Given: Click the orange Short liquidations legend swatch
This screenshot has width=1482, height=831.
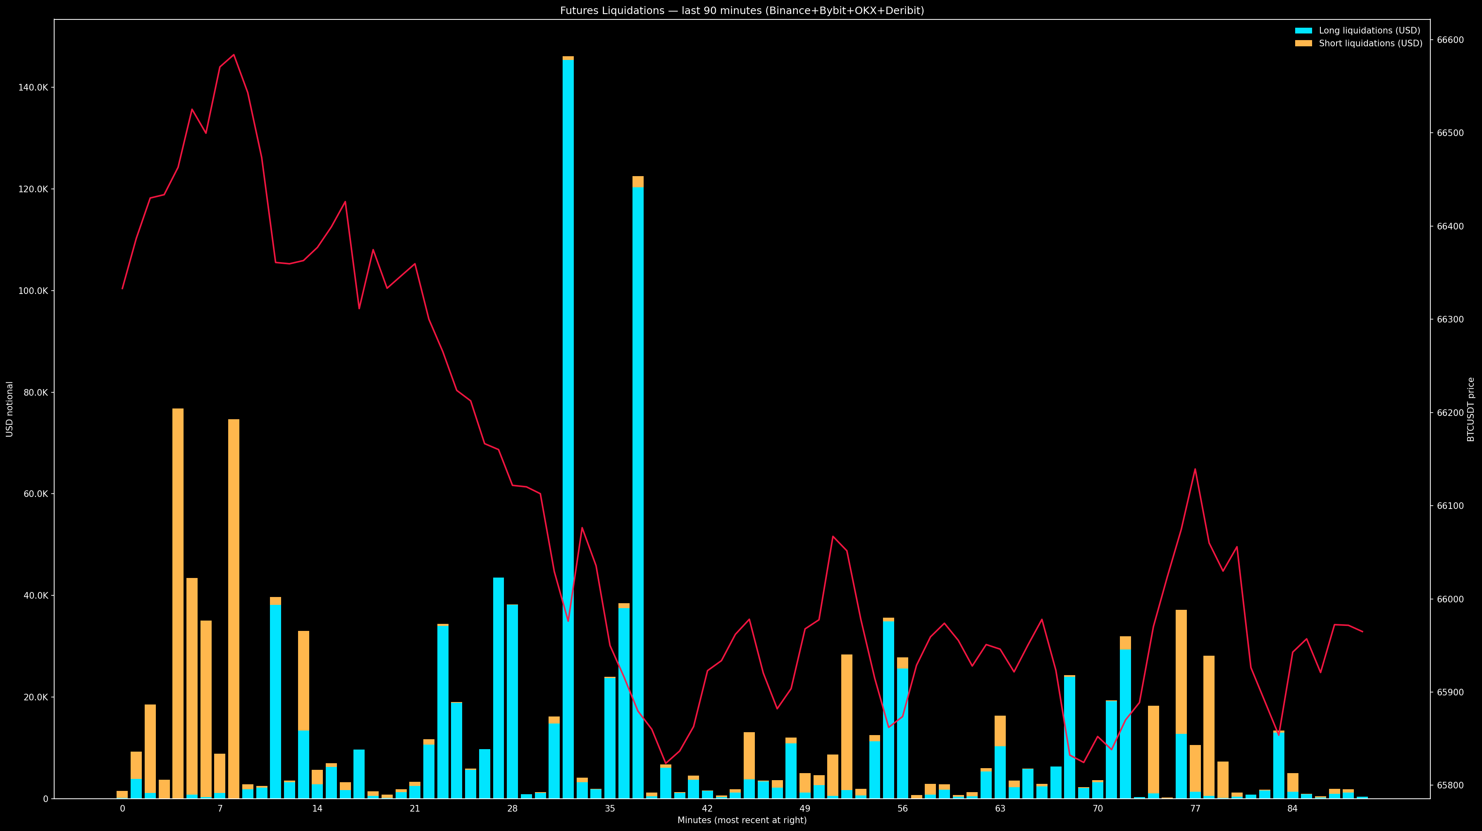Looking at the screenshot, I should 1303,44.
